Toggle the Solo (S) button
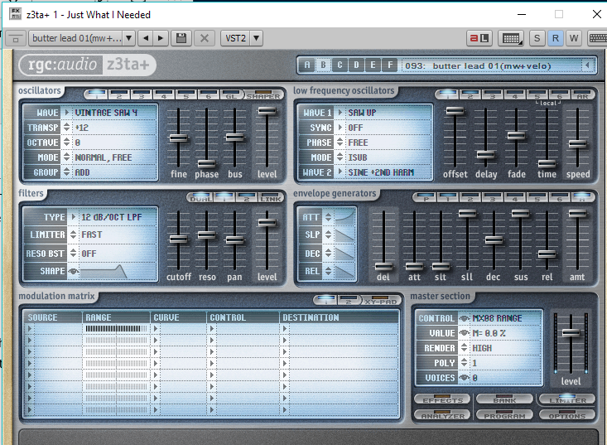 (x=537, y=38)
